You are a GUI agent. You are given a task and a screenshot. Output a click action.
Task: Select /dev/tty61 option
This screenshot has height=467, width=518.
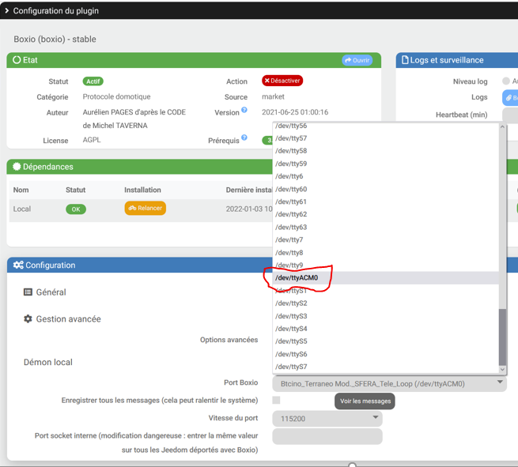click(385, 201)
